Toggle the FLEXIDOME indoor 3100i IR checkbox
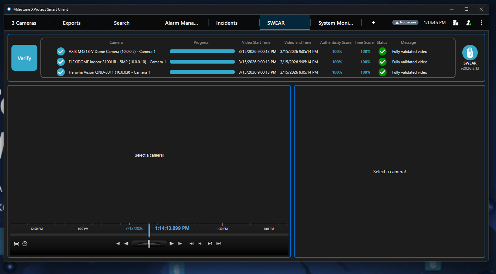Image resolution: width=496 pixels, height=274 pixels. pos(61,62)
